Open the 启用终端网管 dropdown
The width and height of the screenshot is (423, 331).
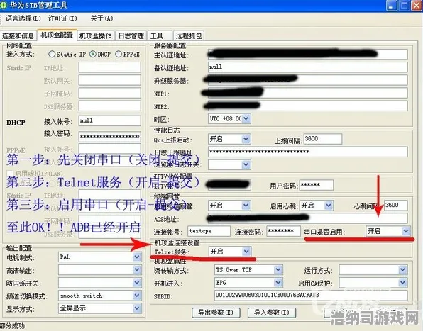246,206
